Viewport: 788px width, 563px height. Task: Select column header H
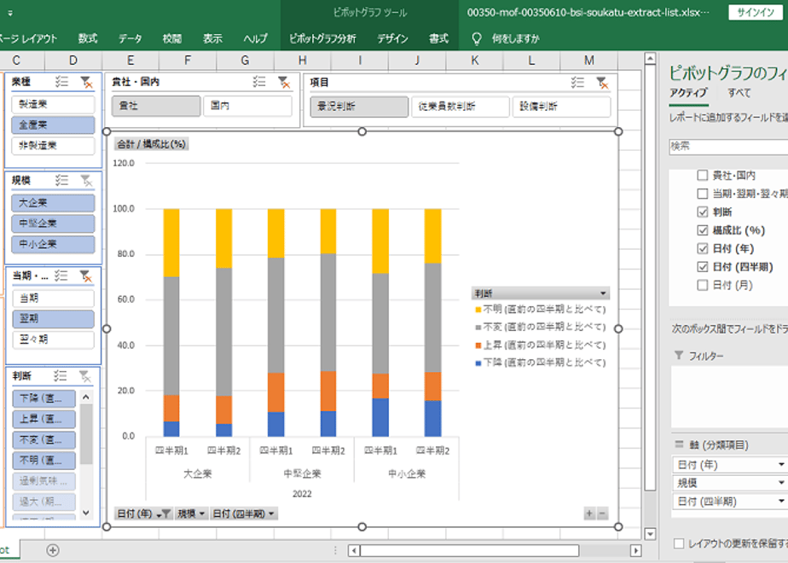[x=302, y=61]
